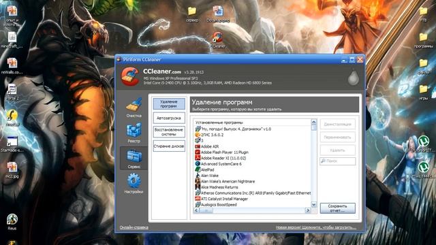Viewport: 436px width, 245px height.
Task: Click Сохранить отчет button
Action: [338, 208]
